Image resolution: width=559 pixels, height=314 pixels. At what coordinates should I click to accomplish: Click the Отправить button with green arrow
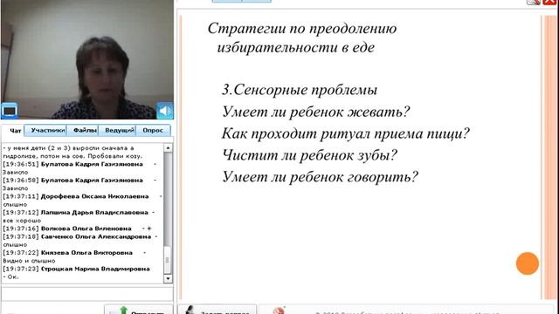click(139, 310)
